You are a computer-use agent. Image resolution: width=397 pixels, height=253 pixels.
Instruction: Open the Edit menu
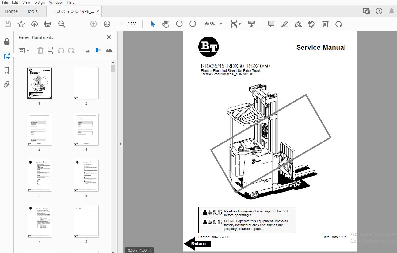tap(15, 2)
